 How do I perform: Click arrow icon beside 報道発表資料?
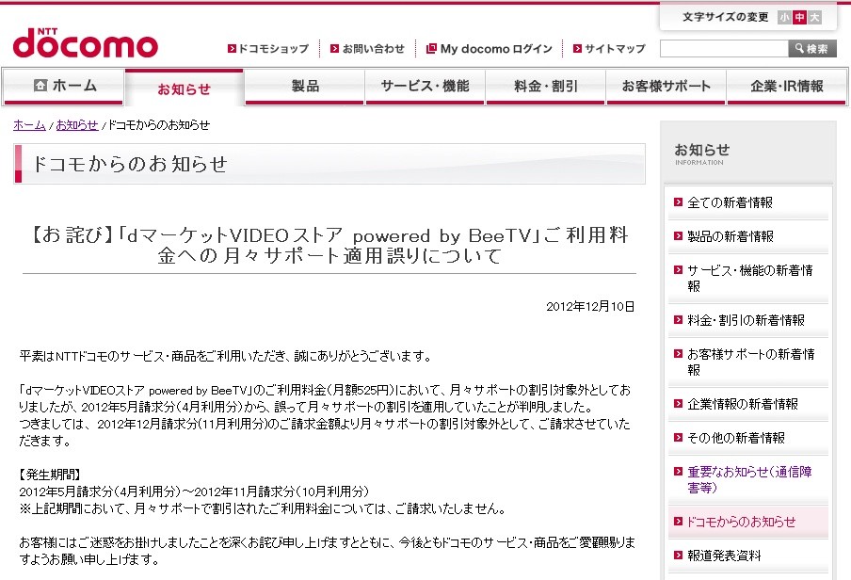coord(678,555)
